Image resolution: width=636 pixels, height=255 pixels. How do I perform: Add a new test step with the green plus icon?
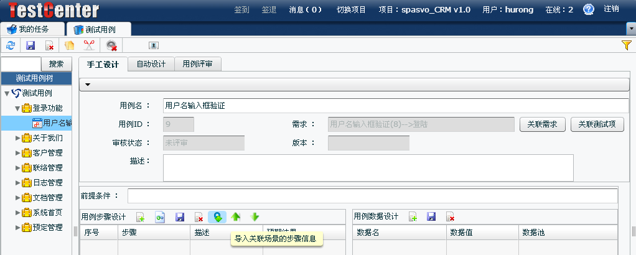pyautogui.click(x=141, y=217)
